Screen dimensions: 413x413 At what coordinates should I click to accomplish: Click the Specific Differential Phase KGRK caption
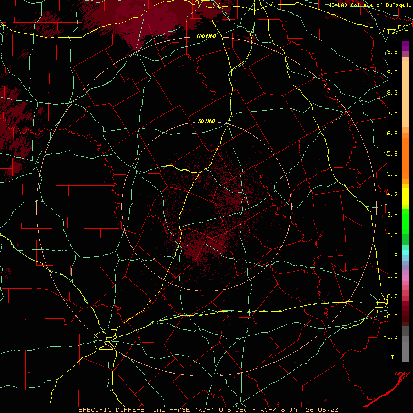[208, 410]
